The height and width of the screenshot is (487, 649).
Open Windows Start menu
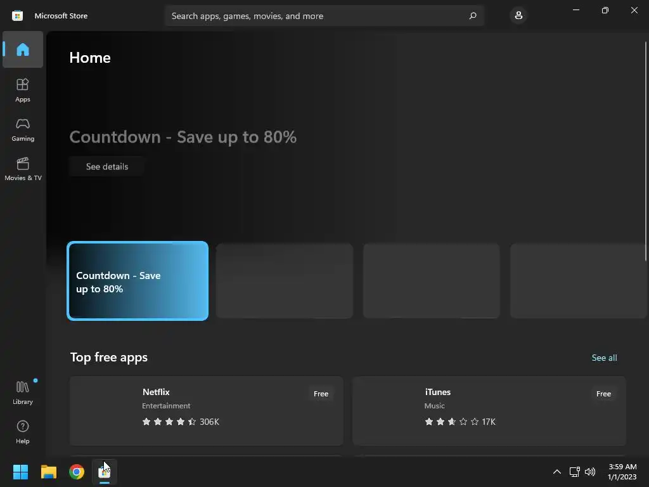point(20,472)
